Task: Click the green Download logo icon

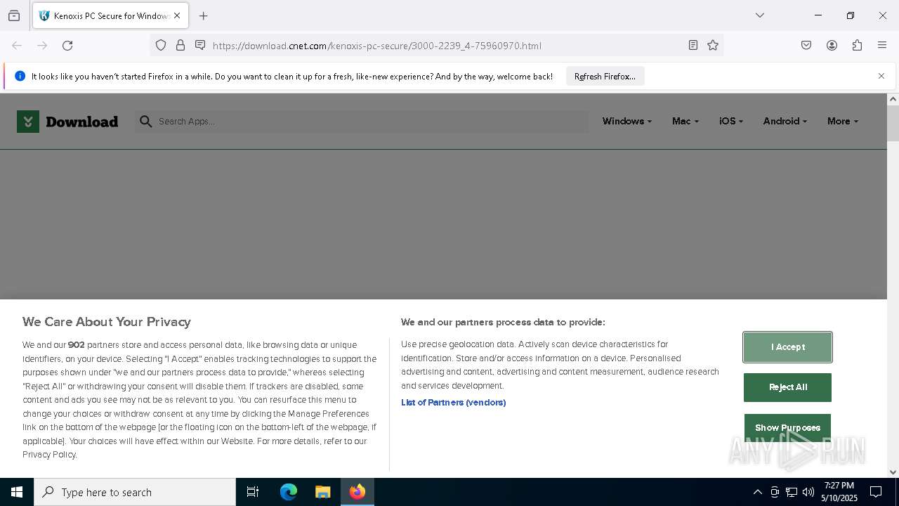Action: [28, 122]
